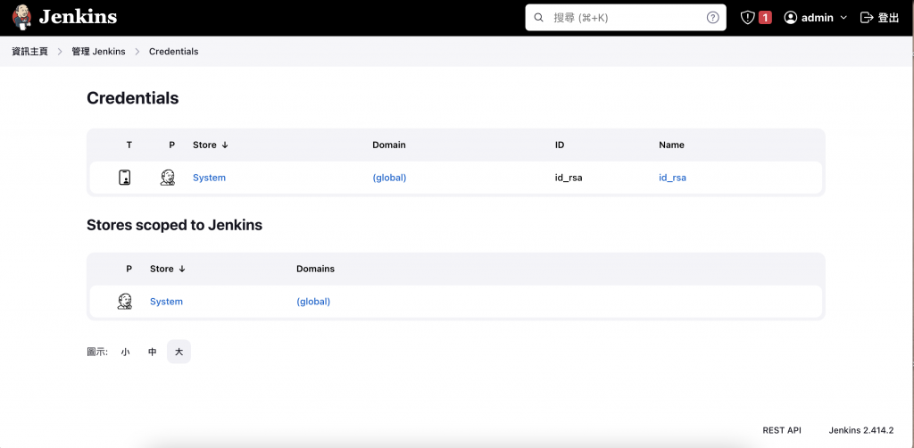The height and width of the screenshot is (448, 914).
Task: Click the Credentials breadcrumb
Action: click(x=174, y=51)
